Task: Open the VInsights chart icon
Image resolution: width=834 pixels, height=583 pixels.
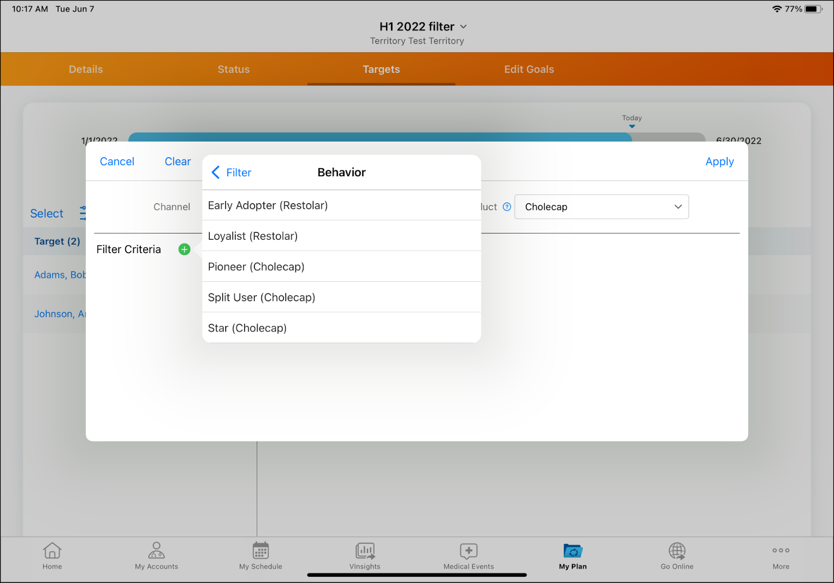Action: click(365, 551)
